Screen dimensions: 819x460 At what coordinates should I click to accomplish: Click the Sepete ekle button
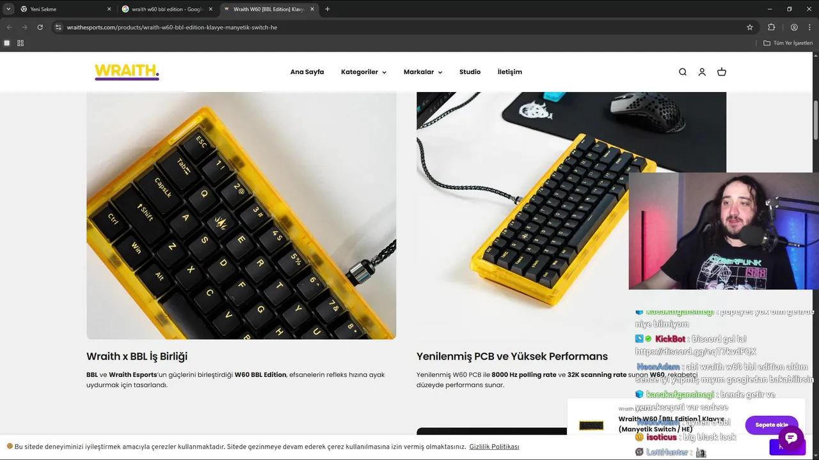pyautogui.click(x=772, y=425)
